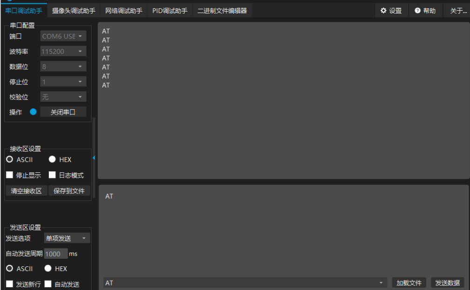Expand the 数据位 dropdown showing 8
The width and height of the screenshot is (470, 290).
pyautogui.click(x=63, y=66)
